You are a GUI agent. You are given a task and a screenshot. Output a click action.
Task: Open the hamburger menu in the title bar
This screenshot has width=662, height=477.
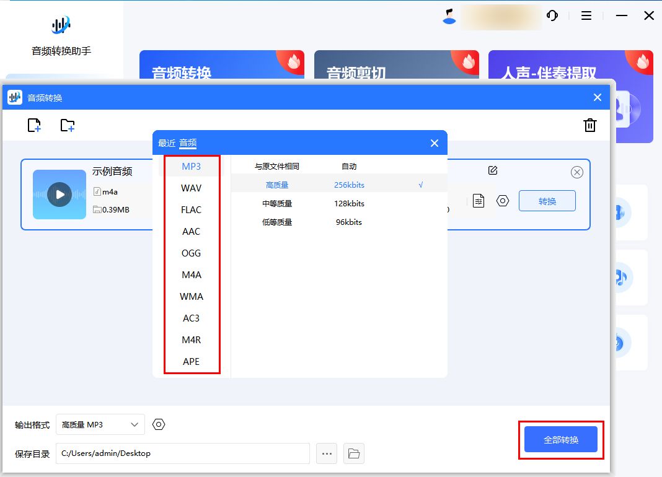[586, 15]
